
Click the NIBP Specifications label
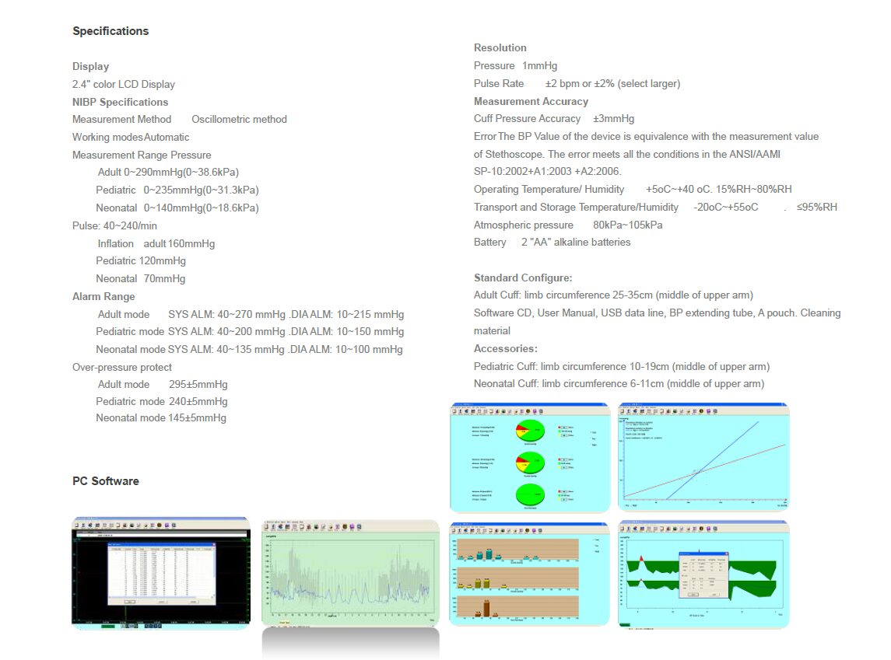pyautogui.click(x=120, y=102)
